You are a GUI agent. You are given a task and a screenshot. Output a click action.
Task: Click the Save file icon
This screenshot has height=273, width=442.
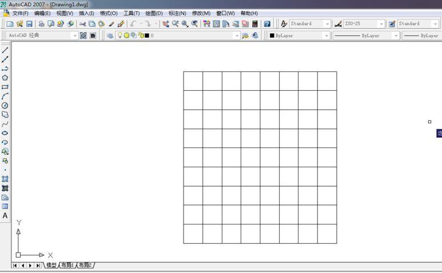click(x=29, y=24)
